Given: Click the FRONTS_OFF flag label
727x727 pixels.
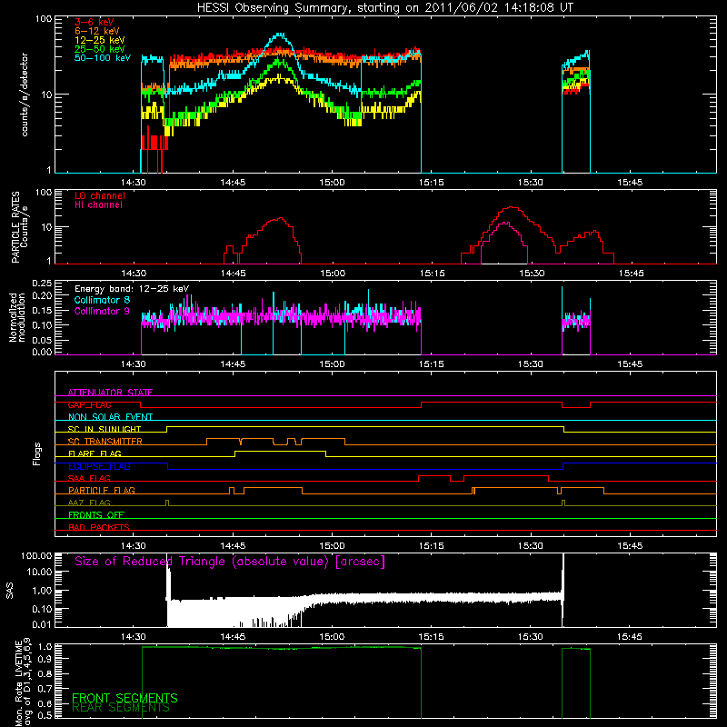Looking at the screenshot, I should pos(96,514).
